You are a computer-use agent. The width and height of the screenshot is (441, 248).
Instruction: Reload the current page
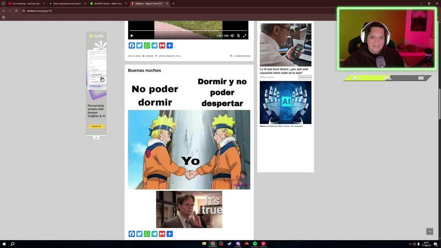click(x=16, y=11)
